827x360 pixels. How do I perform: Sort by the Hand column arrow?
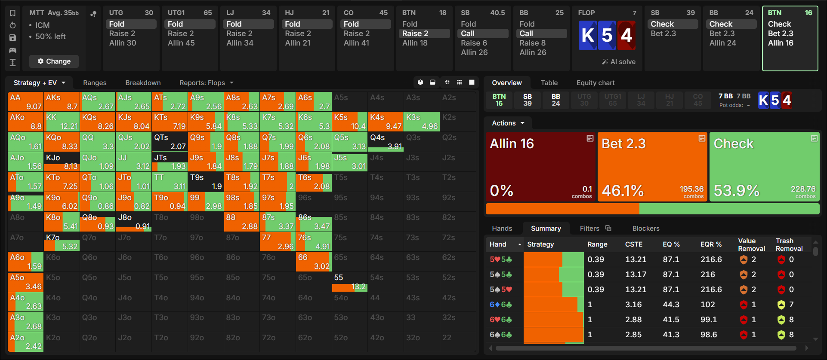(x=520, y=244)
